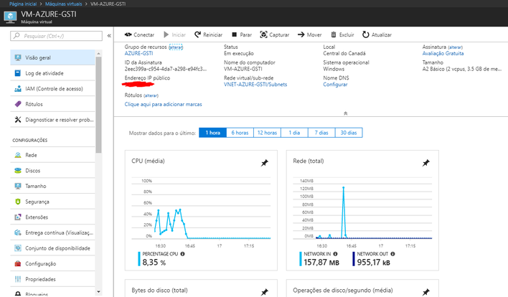Click the Central do Canadá location text
The height and width of the screenshot is (297, 508).
pos(344,53)
